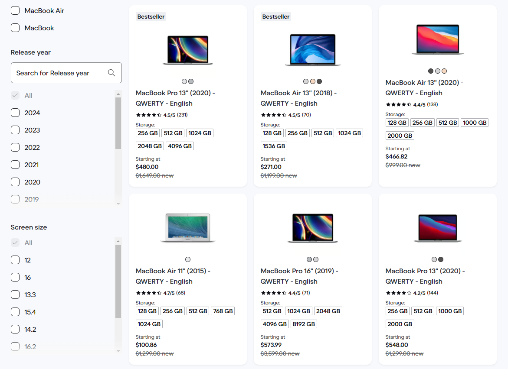Select the 2020 release year filter
Screen dimensions: 508x369
click(15, 182)
